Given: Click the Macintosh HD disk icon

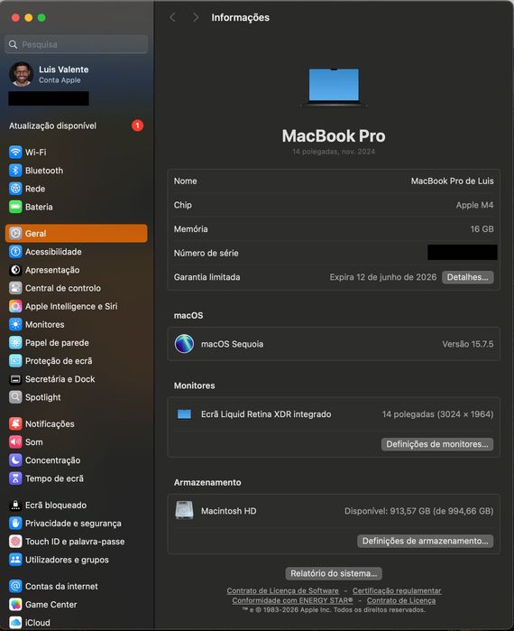Looking at the screenshot, I should [185, 510].
